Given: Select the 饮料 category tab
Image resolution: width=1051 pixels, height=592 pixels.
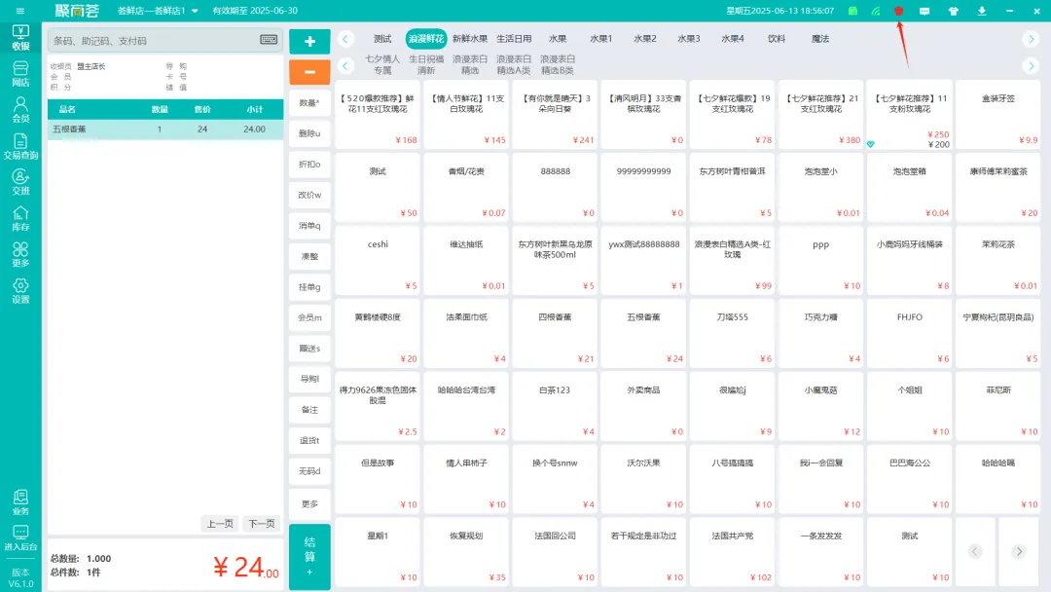Looking at the screenshot, I should click(x=777, y=39).
